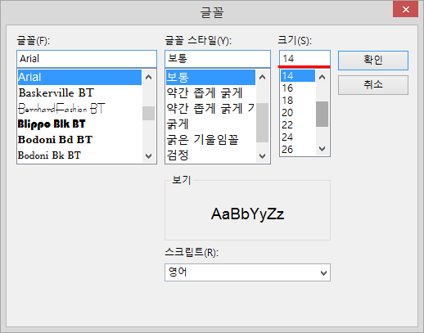Click scroll-down arrow in font style list
The width and height of the screenshot is (424, 333).
pyautogui.click(x=262, y=156)
